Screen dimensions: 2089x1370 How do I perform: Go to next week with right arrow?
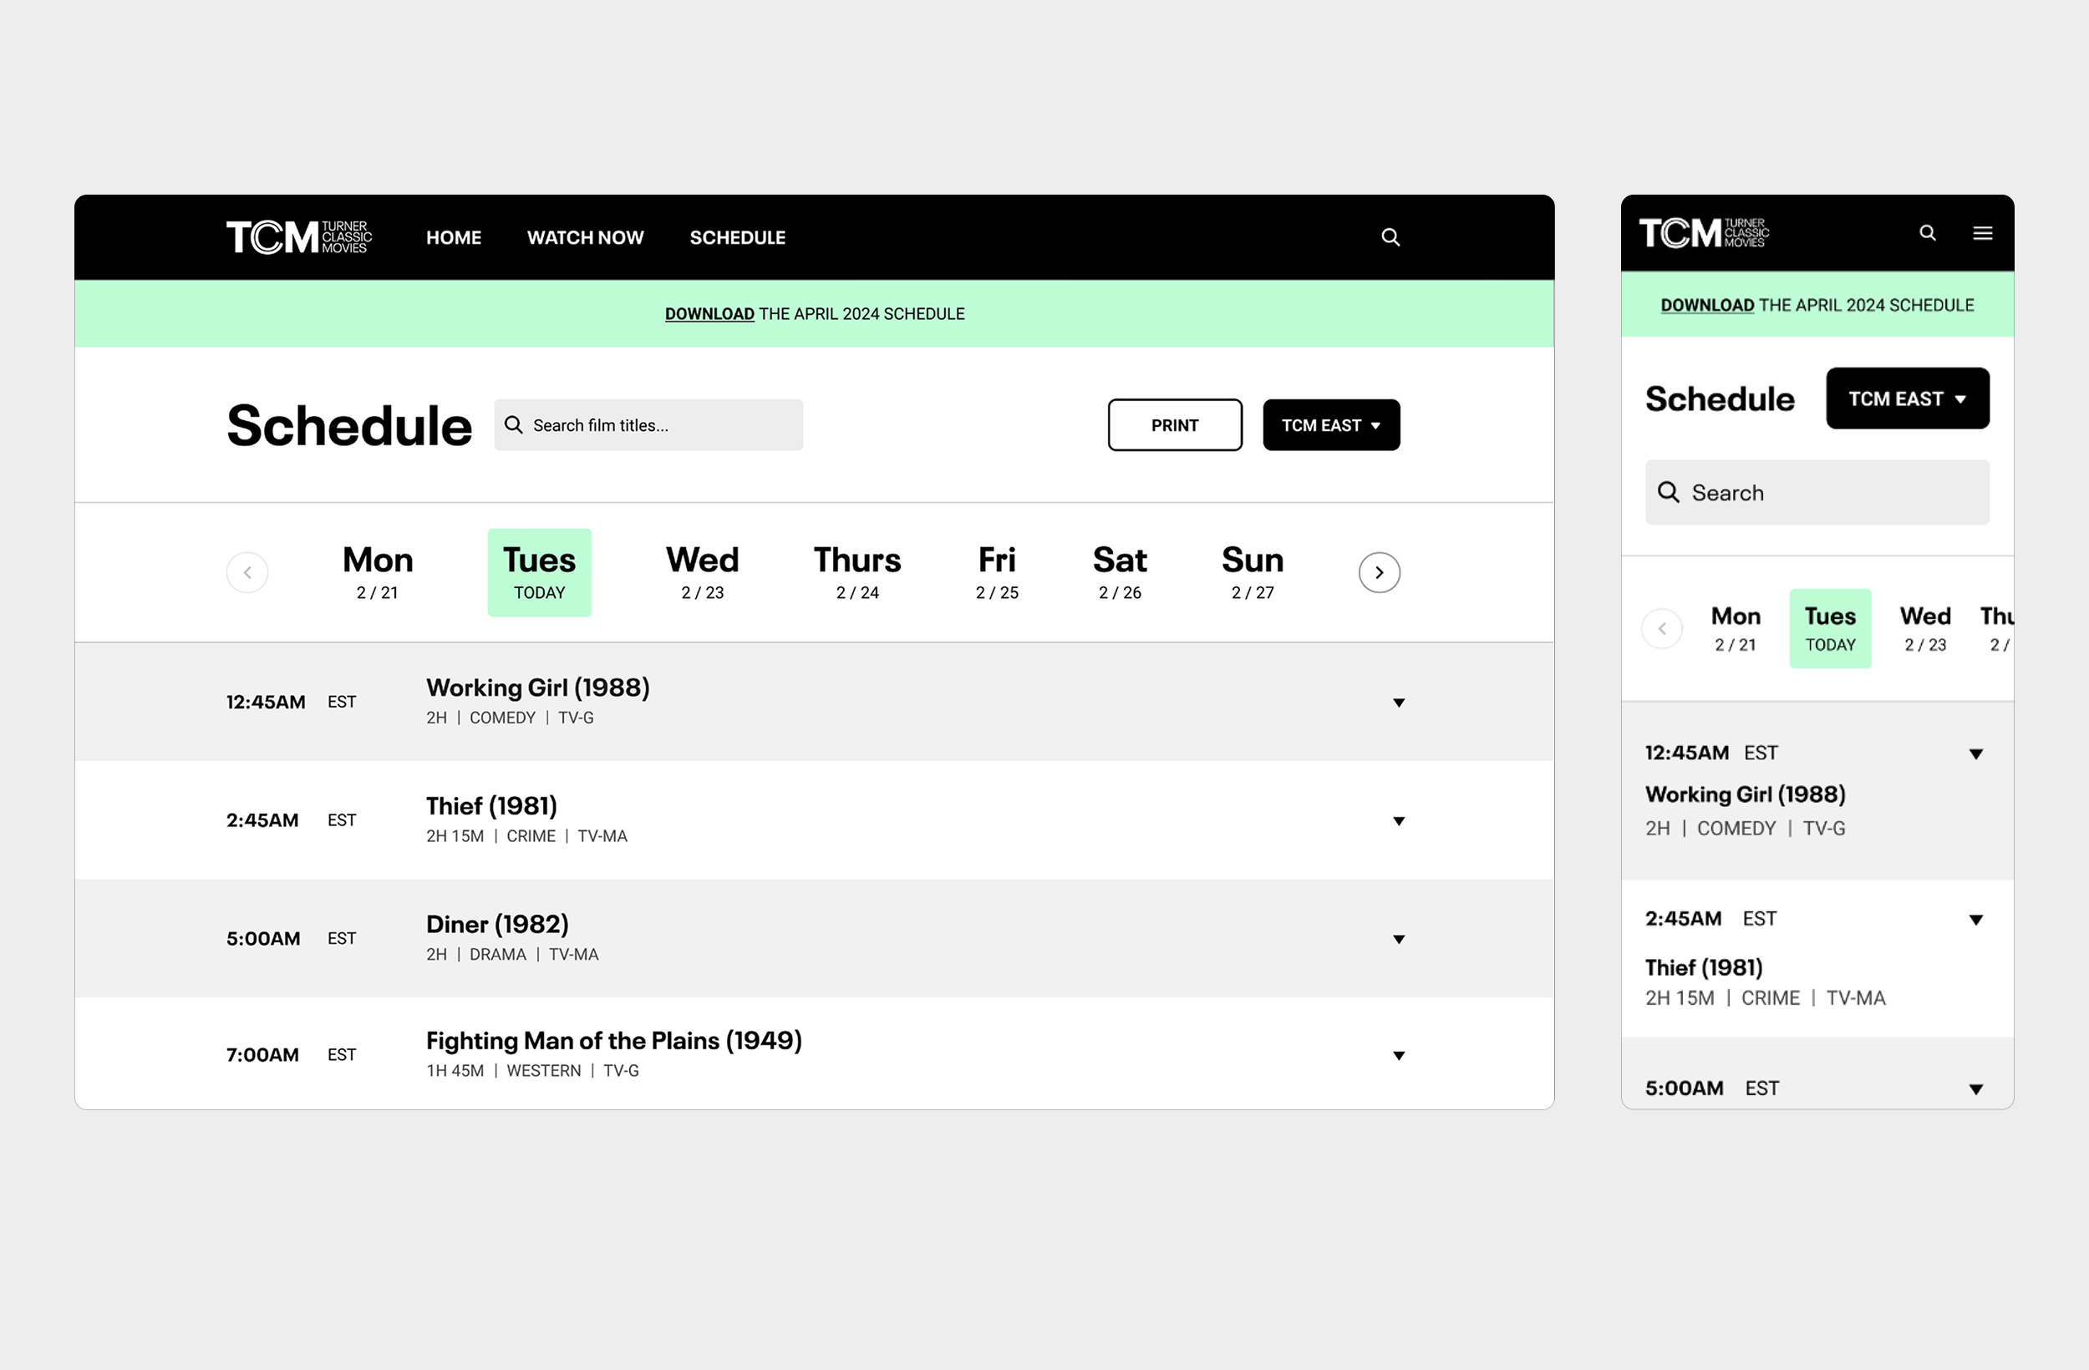(x=1379, y=573)
